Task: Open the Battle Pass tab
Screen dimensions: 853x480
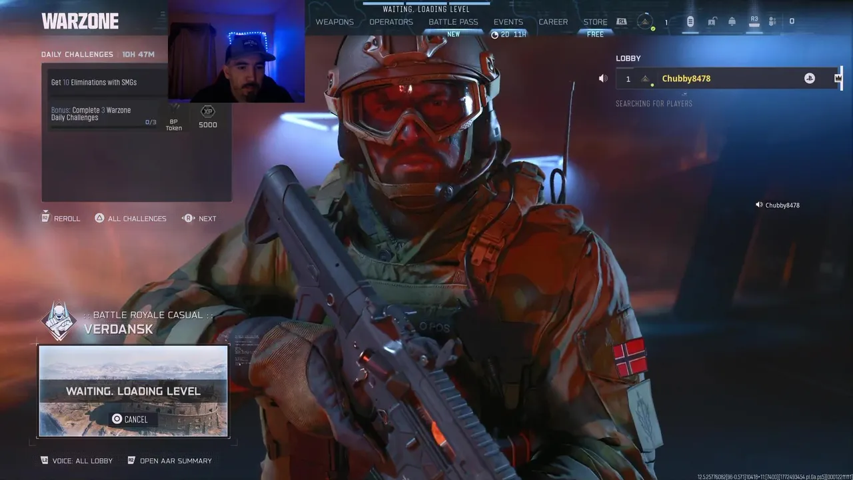Action: (453, 22)
